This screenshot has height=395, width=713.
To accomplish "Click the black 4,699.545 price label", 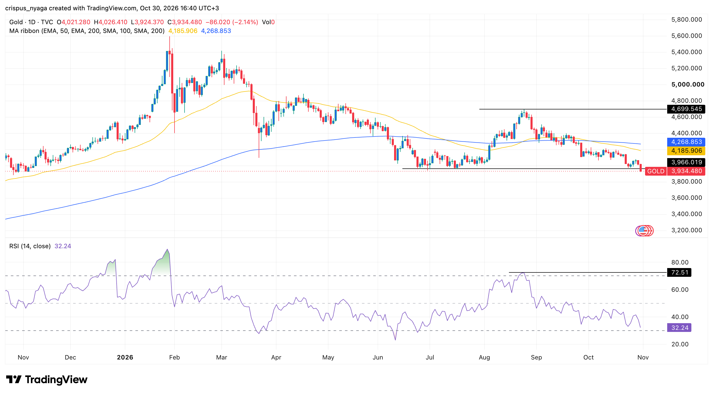I will click(x=686, y=109).
